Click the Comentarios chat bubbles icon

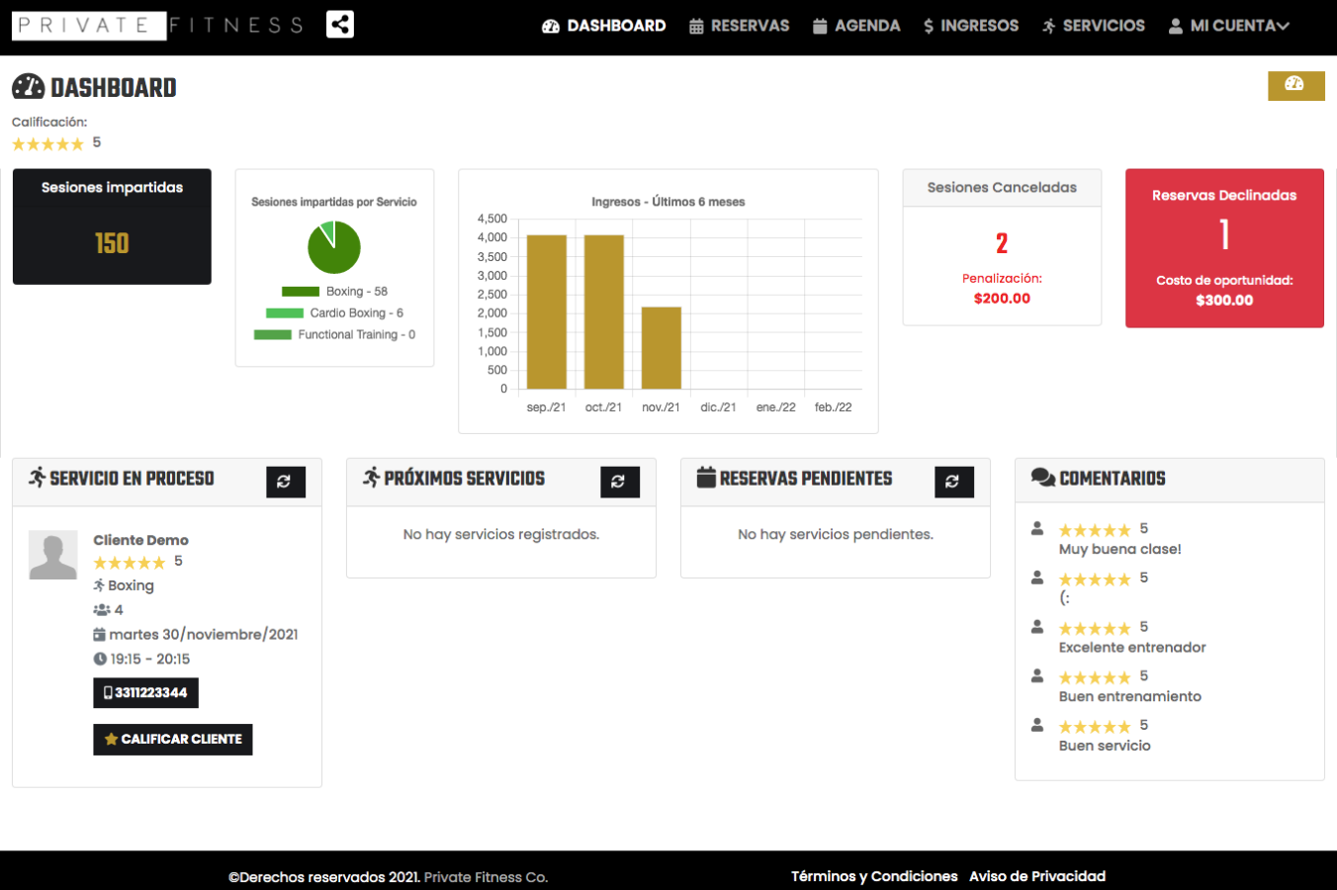point(1042,478)
